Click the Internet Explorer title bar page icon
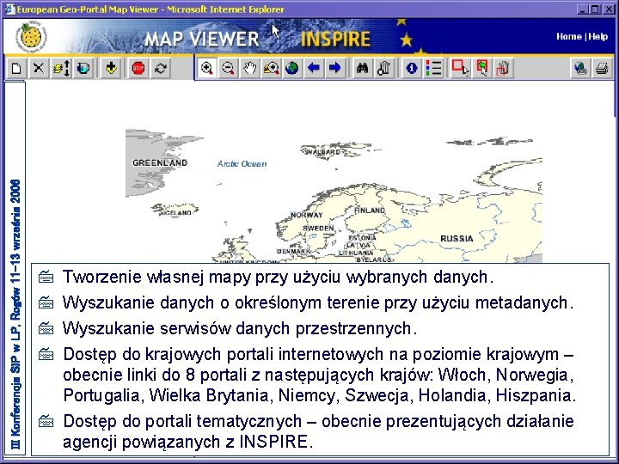The width and height of the screenshot is (619, 464). 9,9
